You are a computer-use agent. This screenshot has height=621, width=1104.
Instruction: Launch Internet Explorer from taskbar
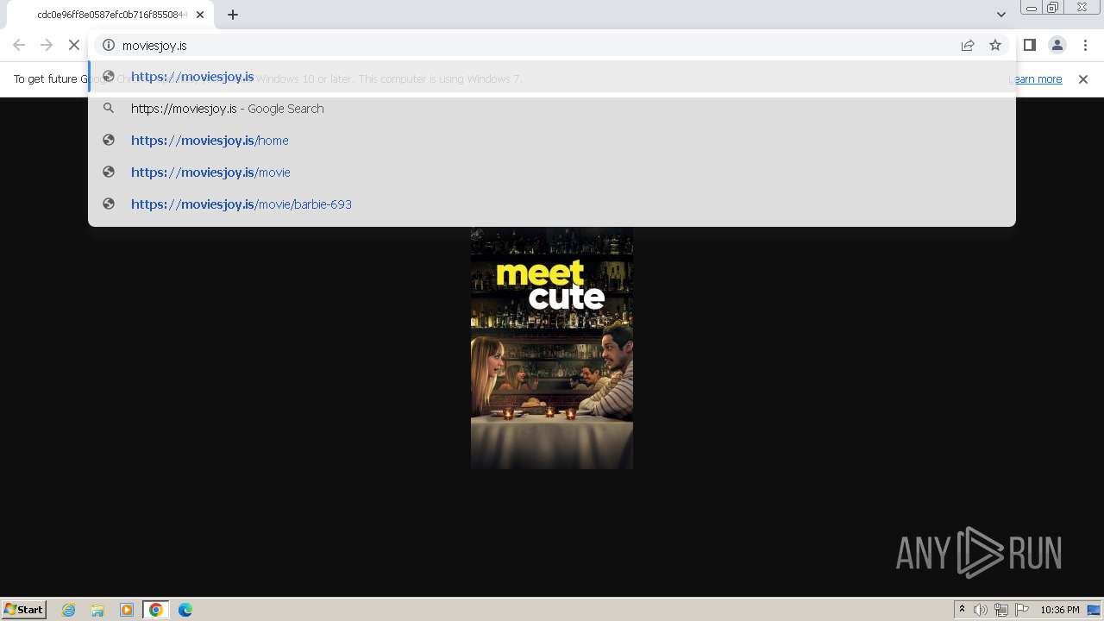(x=69, y=610)
